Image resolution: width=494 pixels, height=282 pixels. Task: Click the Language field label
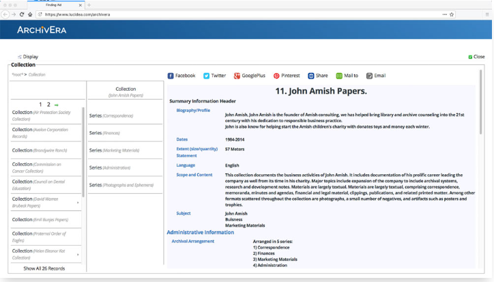(x=186, y=165)
